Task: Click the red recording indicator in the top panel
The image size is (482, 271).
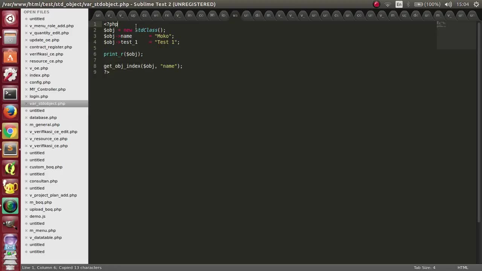Action: pyautogui.click(x=377, y=4)
